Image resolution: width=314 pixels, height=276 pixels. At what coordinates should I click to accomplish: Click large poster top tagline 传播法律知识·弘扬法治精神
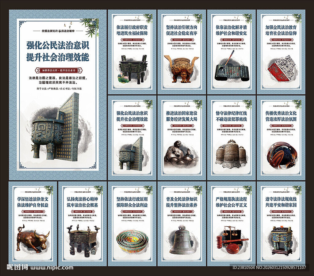pyautogui.click(x=58, y=31)
